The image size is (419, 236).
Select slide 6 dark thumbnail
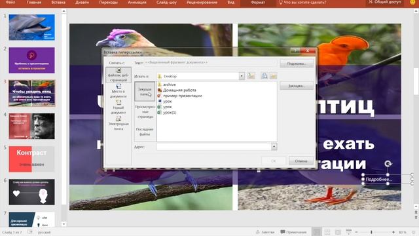coord(31,192)
